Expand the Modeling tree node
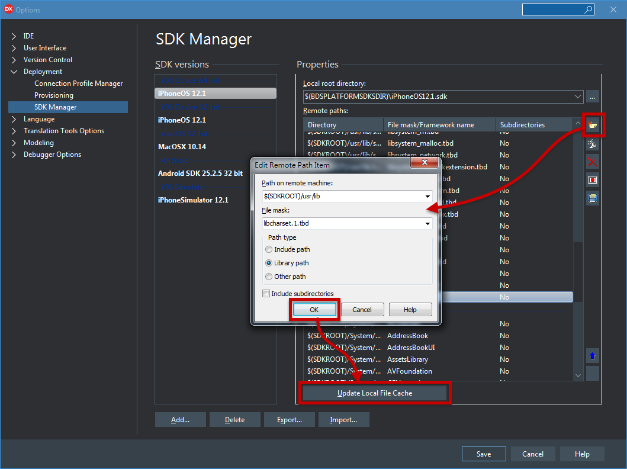Image resolution: width=627 pixels, height=469 pixels. [x=14, y=143]
